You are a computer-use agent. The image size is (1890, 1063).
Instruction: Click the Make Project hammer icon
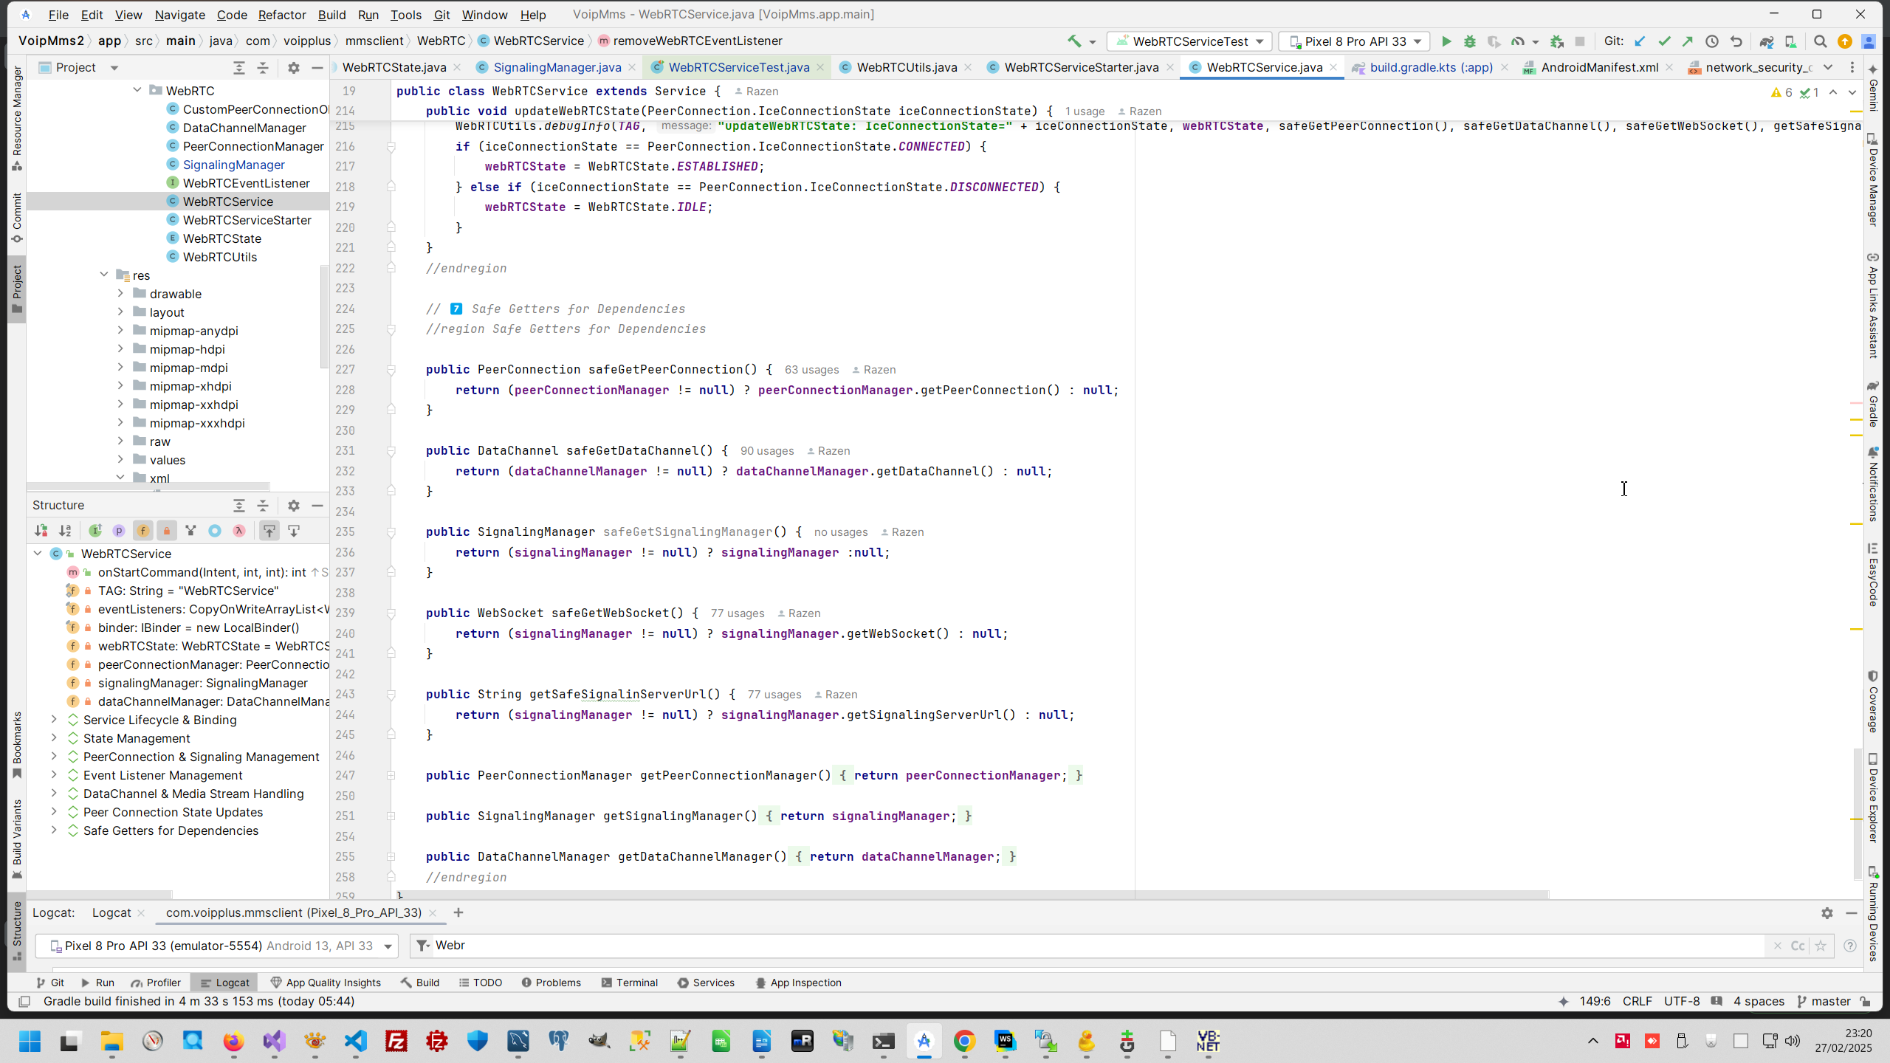pos(1074,41)
